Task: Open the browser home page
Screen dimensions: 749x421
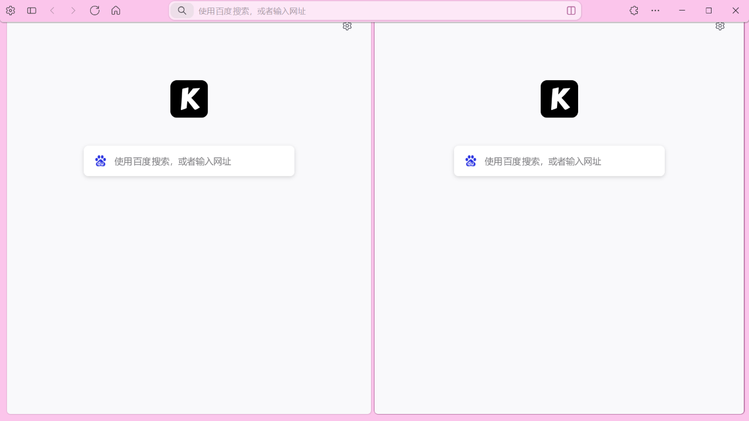Action: [x=116, y=10]
